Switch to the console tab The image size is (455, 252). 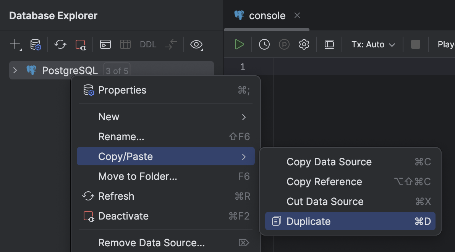click(x=267, y=16)
